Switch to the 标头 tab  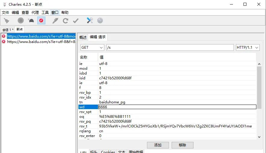94,151
